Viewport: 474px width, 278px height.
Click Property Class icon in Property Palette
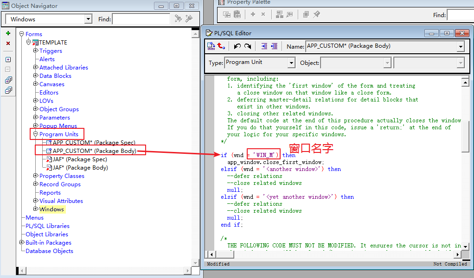point(280,14)
